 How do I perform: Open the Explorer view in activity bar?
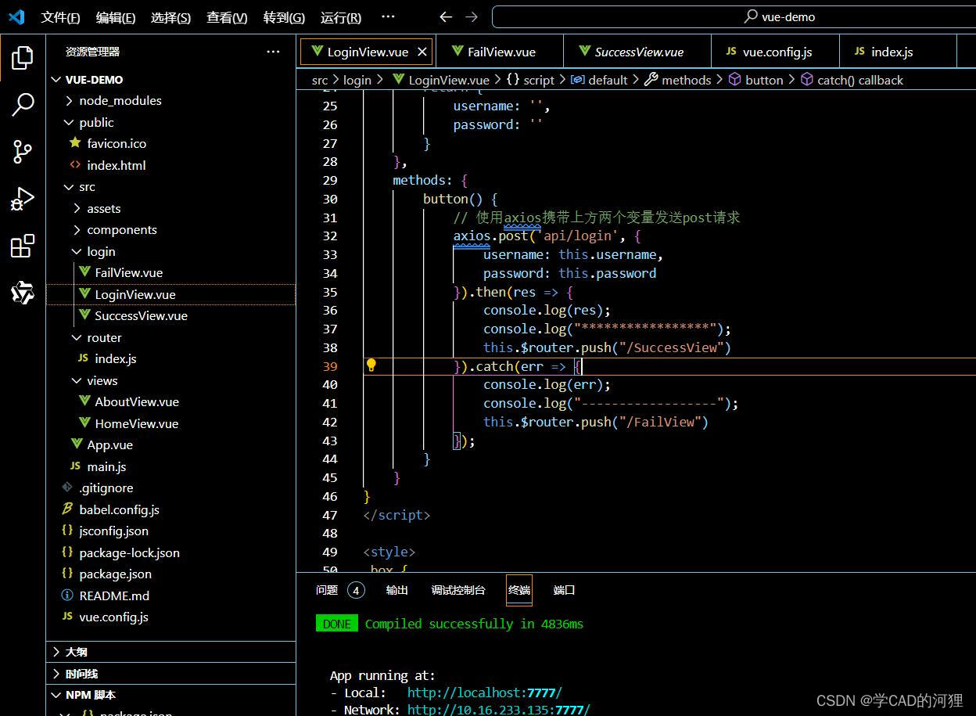(23, 57)
